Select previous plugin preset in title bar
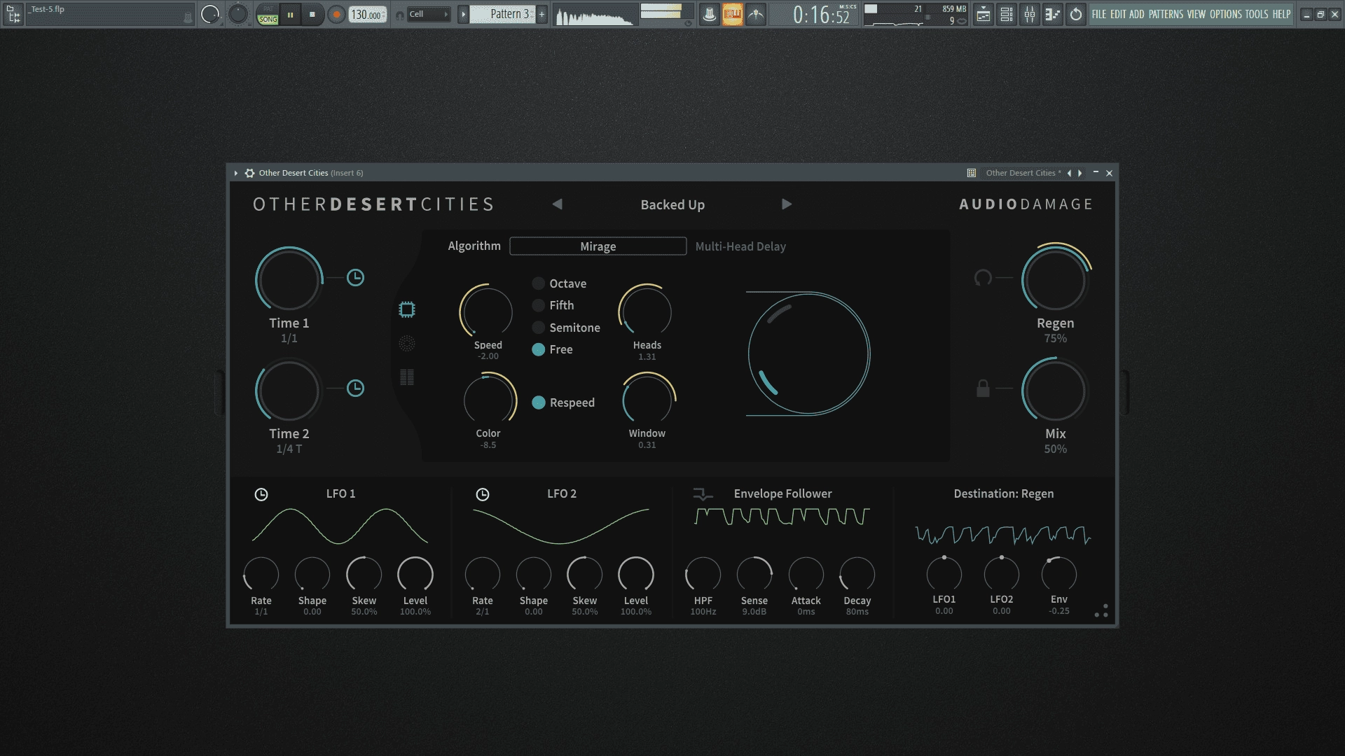 (1069, 173)
